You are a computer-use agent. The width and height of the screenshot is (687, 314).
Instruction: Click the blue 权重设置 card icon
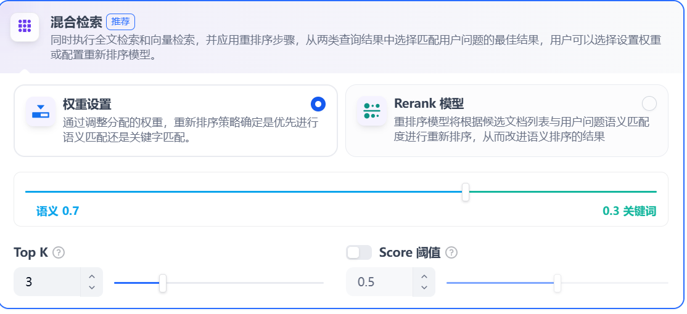tap(41, 111)
